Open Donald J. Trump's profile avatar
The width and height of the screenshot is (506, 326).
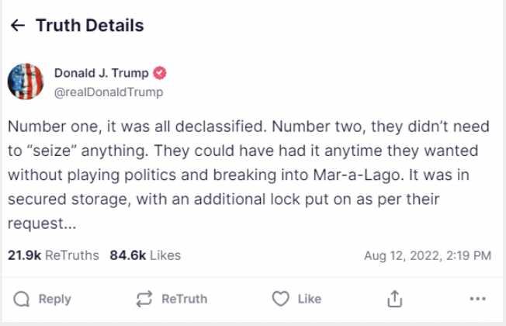coord(25,82)
